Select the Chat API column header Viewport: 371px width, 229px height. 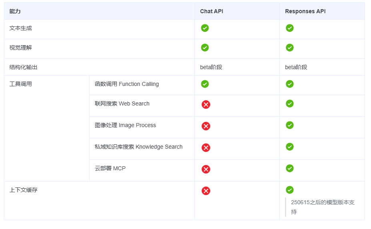pyautogui.click(x=212, y=11)
